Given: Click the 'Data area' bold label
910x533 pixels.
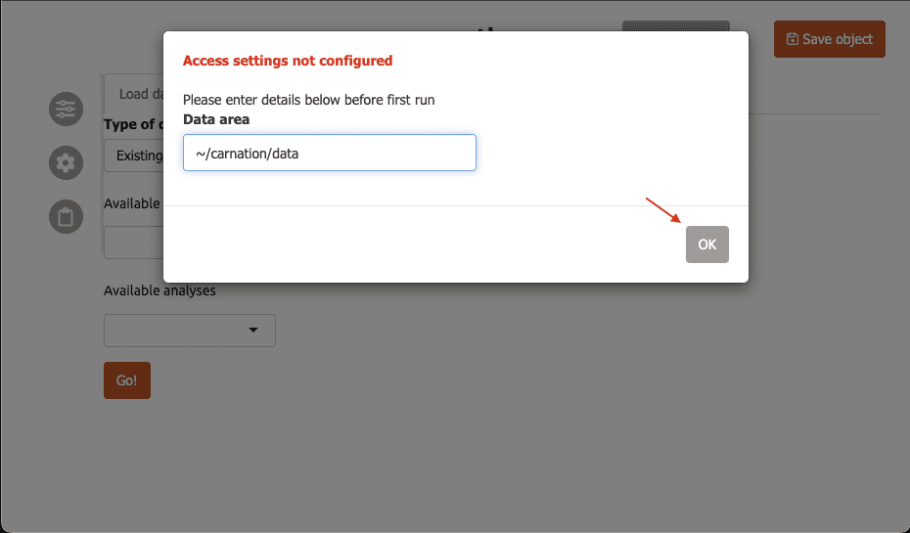Looking at the screenshot, I should pyautogui.click(x=216, y=119).
